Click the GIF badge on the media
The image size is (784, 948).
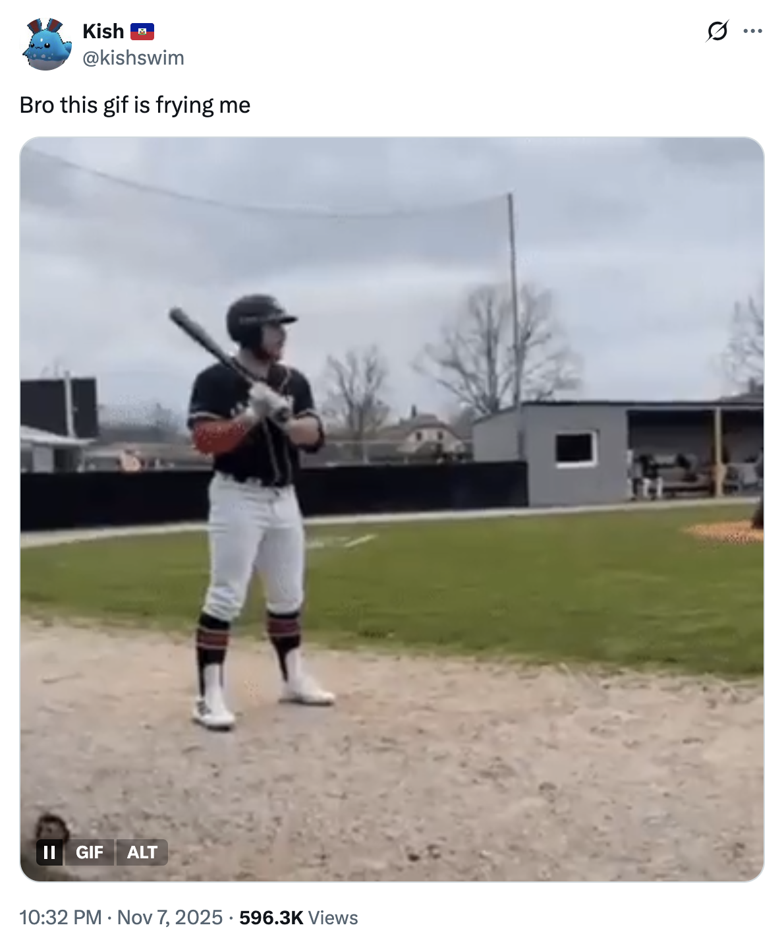[90, 852]
